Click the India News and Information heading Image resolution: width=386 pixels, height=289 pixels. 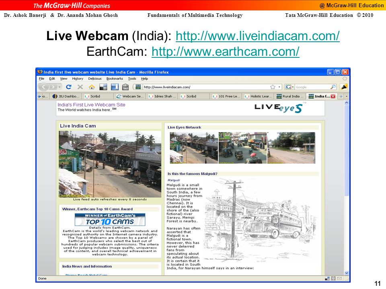tap(87, 267)
